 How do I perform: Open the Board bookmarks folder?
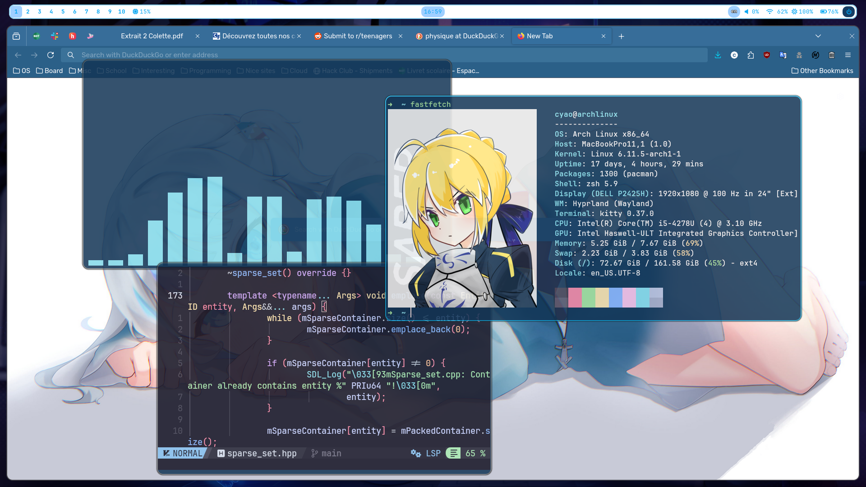50,71
